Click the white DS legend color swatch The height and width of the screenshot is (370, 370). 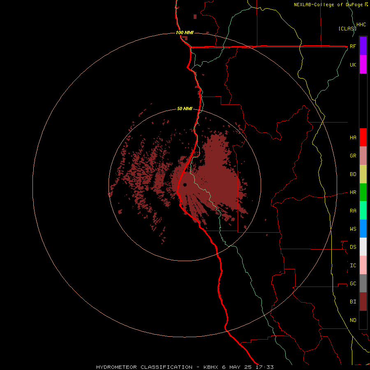click(363, 247)
